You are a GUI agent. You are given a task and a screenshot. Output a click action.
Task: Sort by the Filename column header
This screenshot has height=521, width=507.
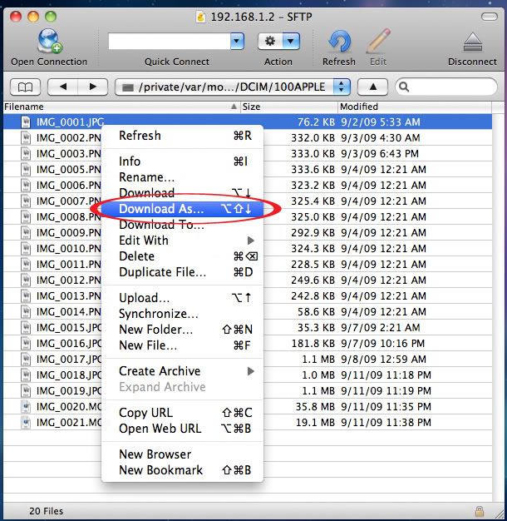pos(121,107)
